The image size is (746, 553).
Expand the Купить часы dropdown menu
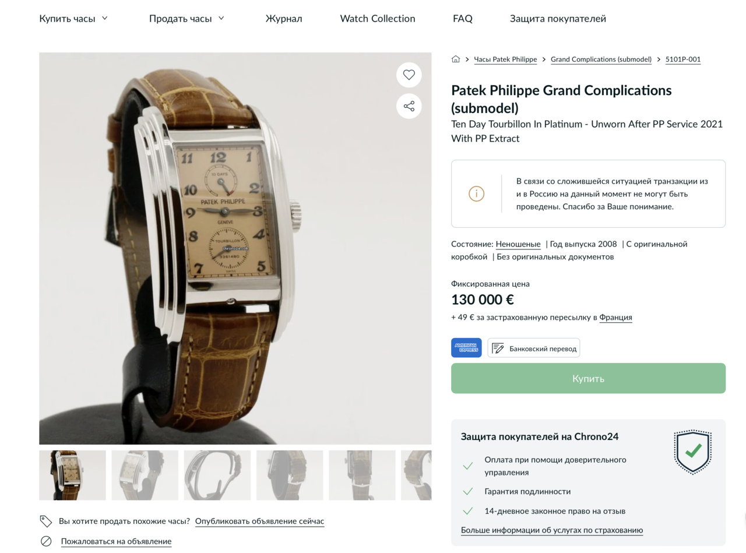[x=73, y=19]
